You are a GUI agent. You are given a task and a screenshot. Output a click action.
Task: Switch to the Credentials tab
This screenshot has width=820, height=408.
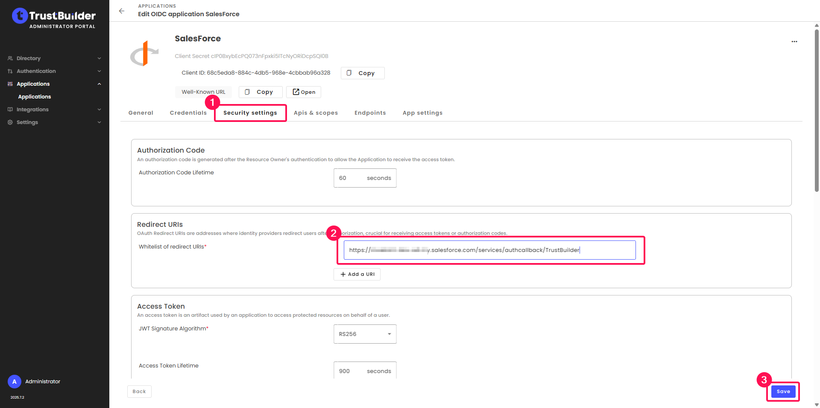pyautogui.click(x=188, y=113)
